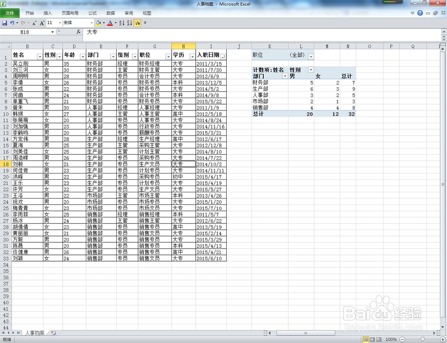Switch to Page Layout view

point(372,339)
